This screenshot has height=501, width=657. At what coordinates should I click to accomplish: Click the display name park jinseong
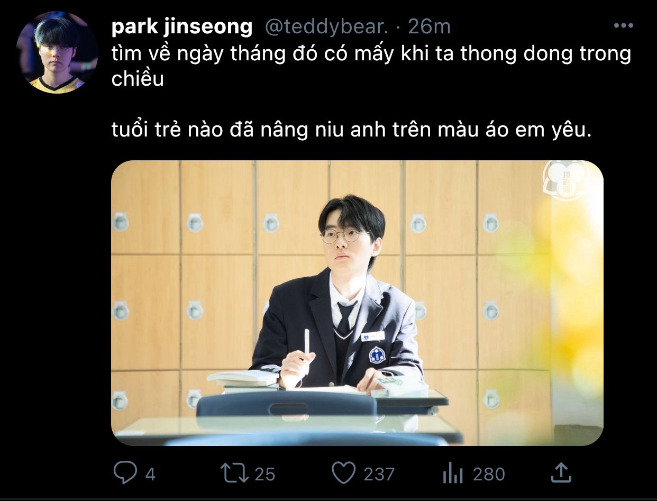click(182, 26)
